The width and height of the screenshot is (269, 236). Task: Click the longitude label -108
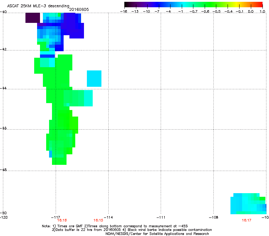(x=214, y=217)
